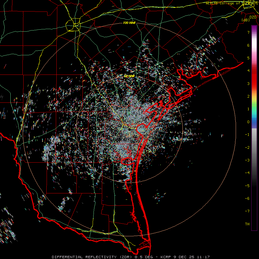Click the 2 value on the color scale
This screenshot has height=259, width=259.
[248, 96]
